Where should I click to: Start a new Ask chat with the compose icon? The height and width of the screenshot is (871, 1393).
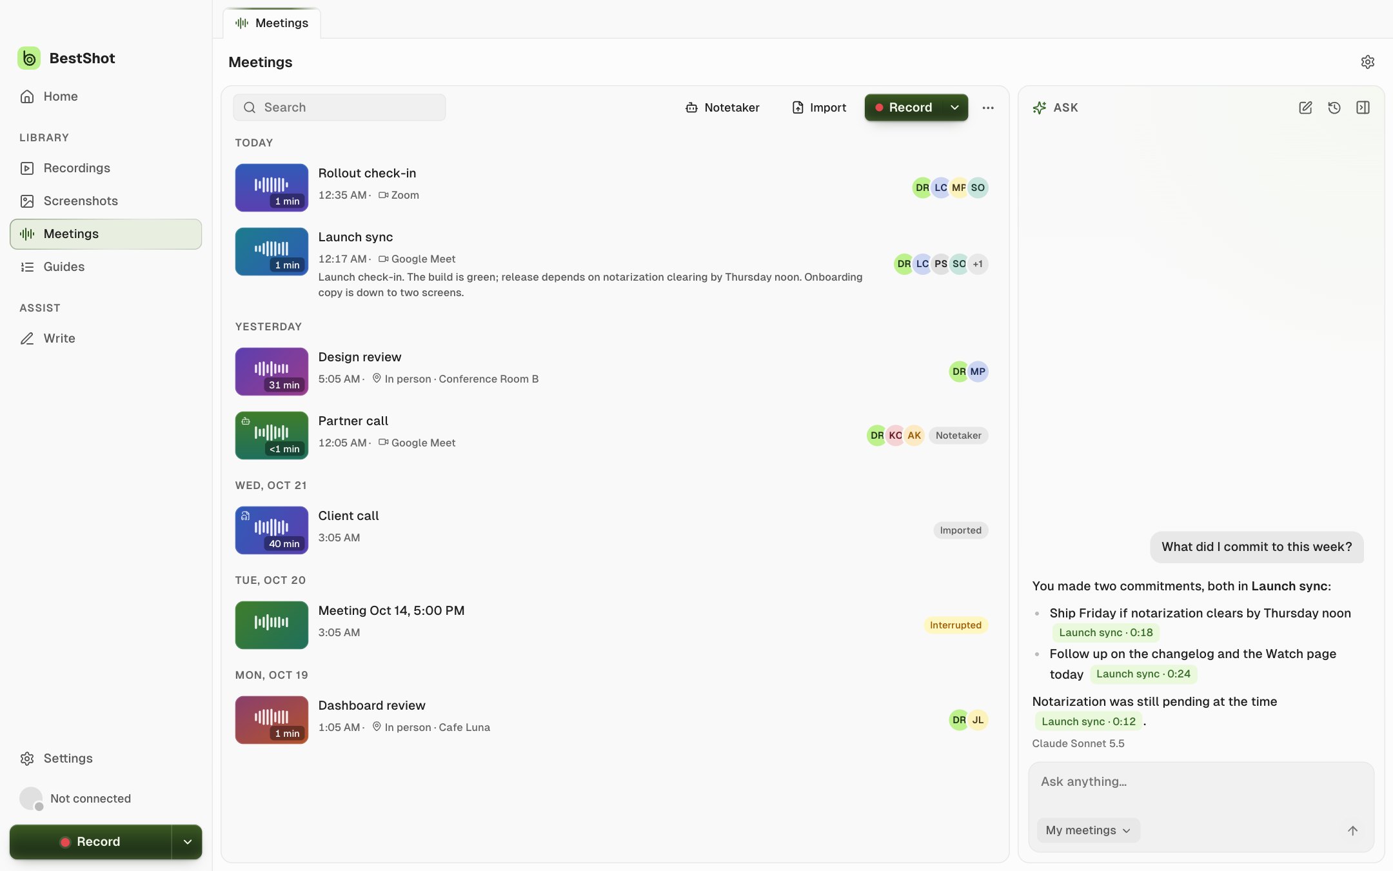[x=1305, y=108]
